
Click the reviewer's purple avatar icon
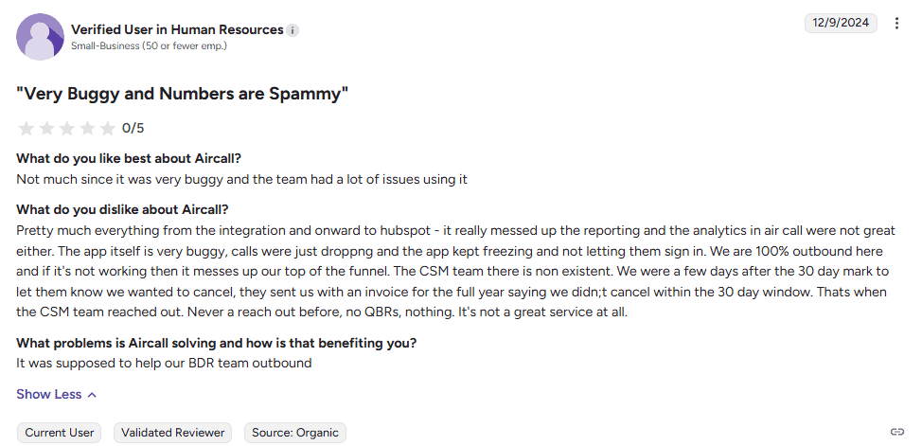coord(40,37)
